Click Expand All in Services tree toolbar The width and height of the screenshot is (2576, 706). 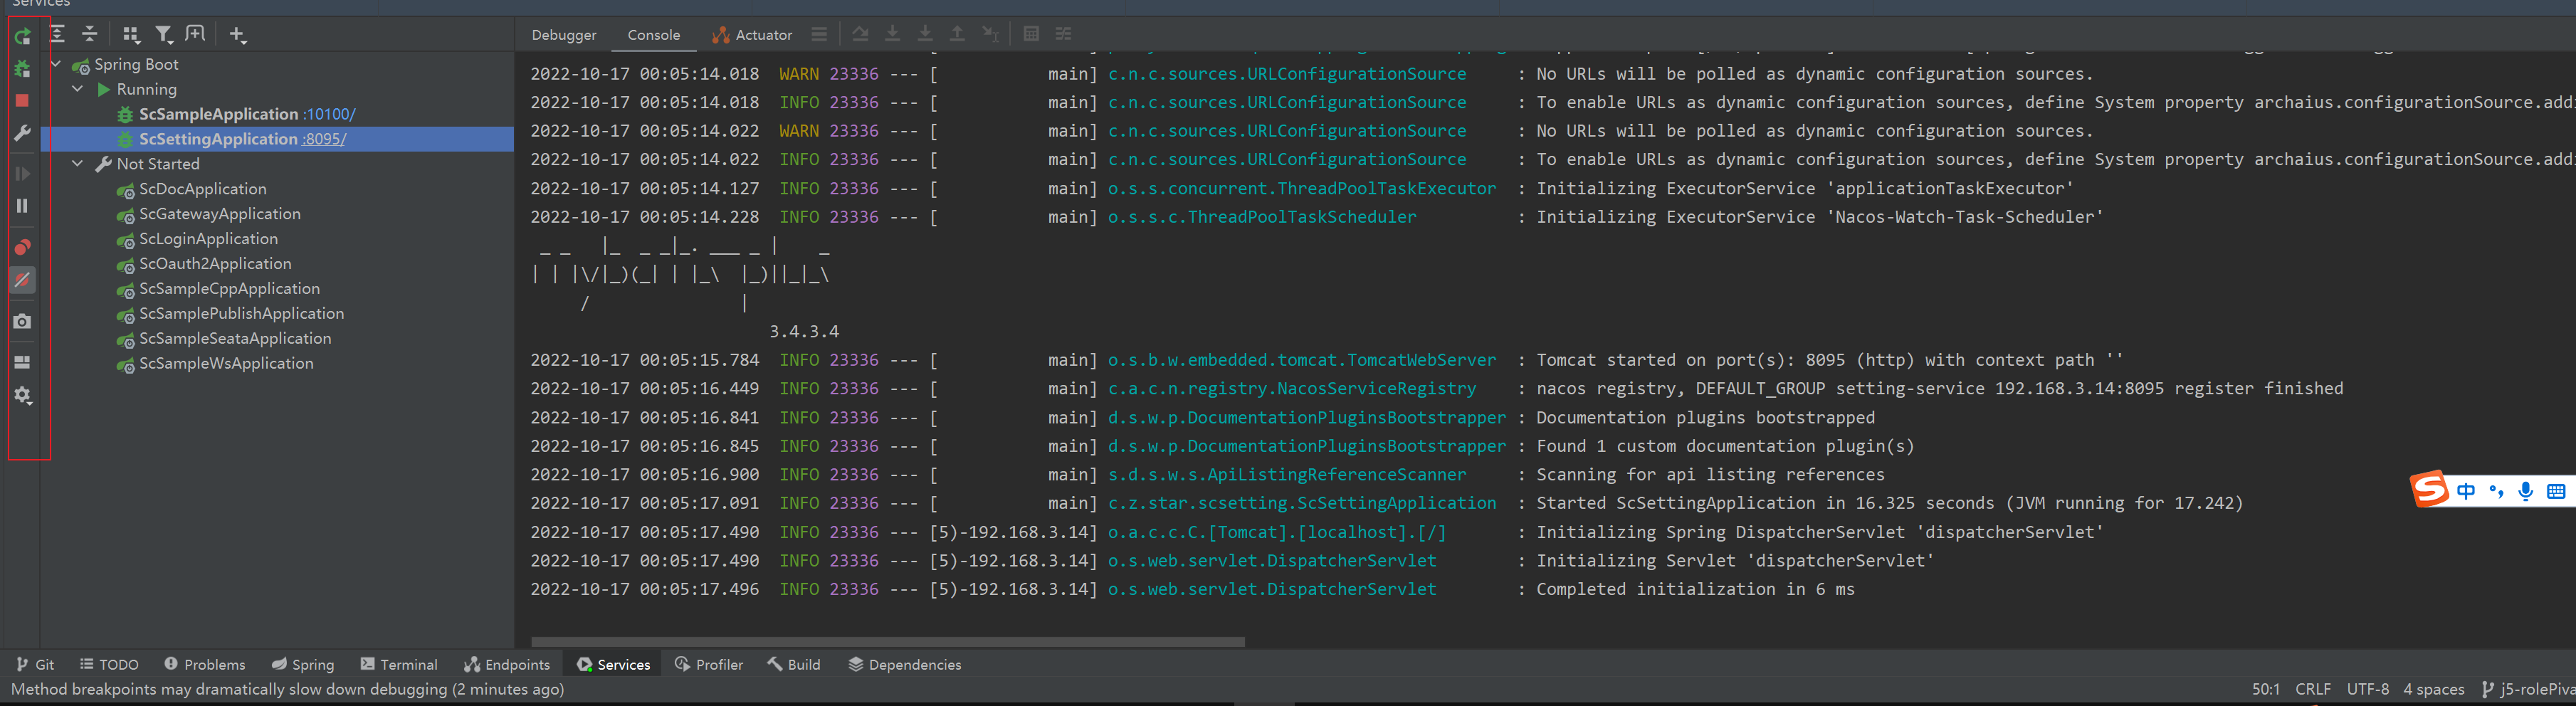coord(58,34)
